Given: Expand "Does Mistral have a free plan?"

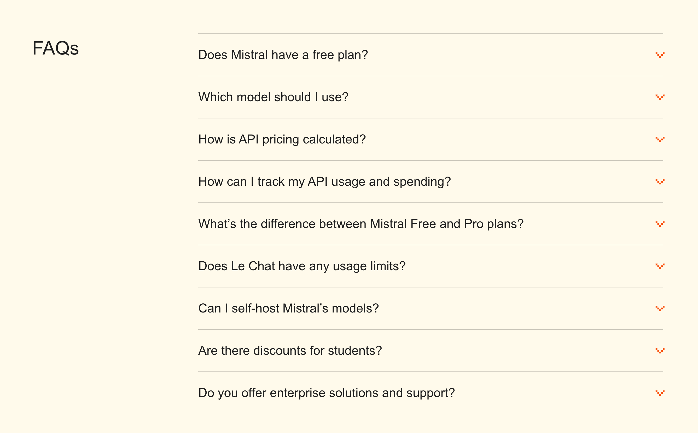Looking at the screenshot, I should coord(283,55).
